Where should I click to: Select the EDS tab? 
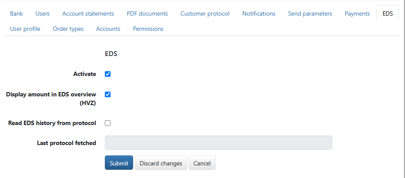[x=388, y=13]
